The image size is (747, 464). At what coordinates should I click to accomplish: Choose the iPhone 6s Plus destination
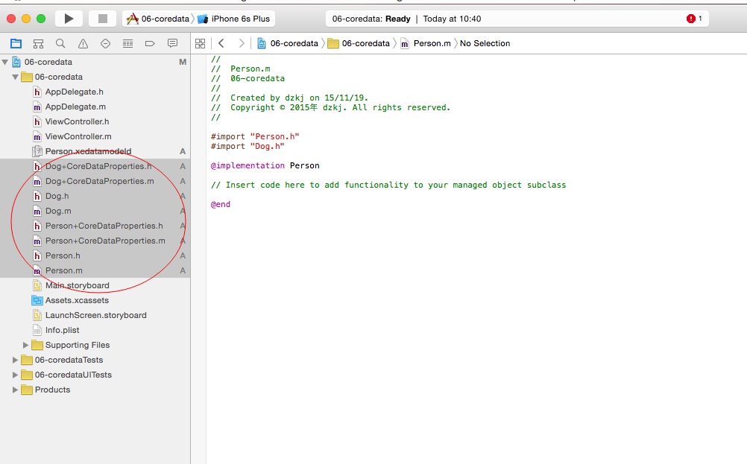(234, 19)
